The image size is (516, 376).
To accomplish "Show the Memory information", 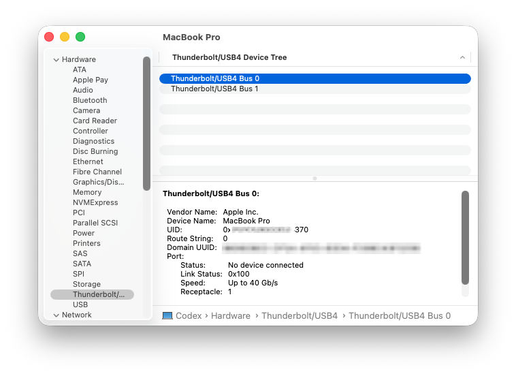I will (87, 192).
